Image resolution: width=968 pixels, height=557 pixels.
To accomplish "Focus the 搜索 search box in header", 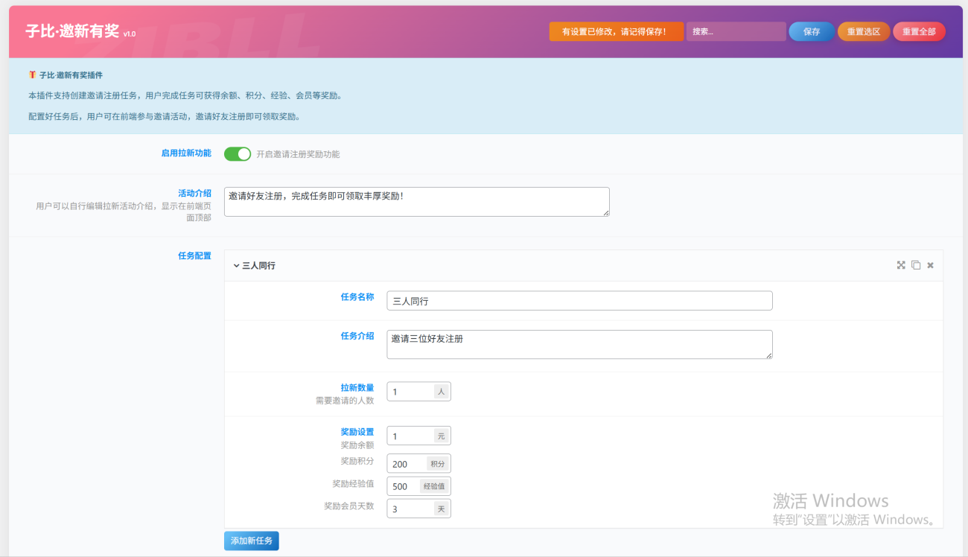I will click(735, 31).
